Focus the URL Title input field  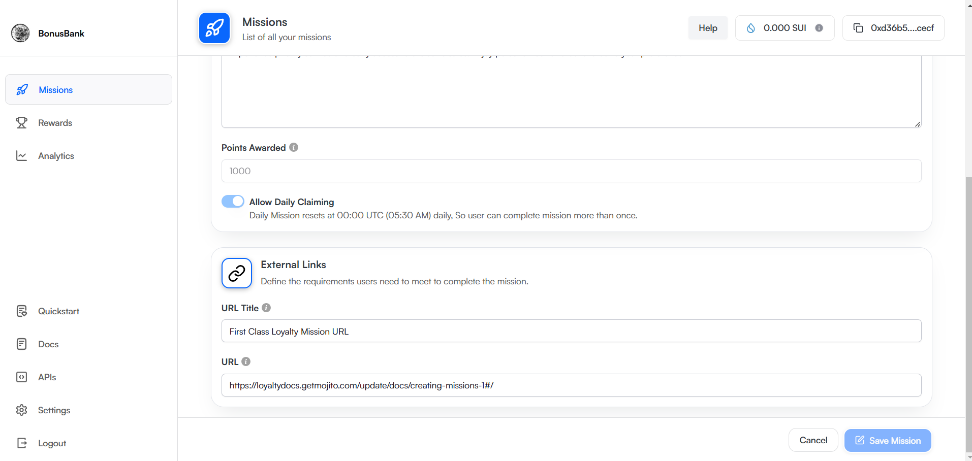tap(571, 331)
